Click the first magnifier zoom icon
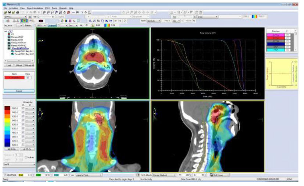 point(44,12)
